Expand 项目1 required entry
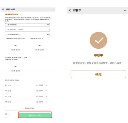 [x=28, y=85]
